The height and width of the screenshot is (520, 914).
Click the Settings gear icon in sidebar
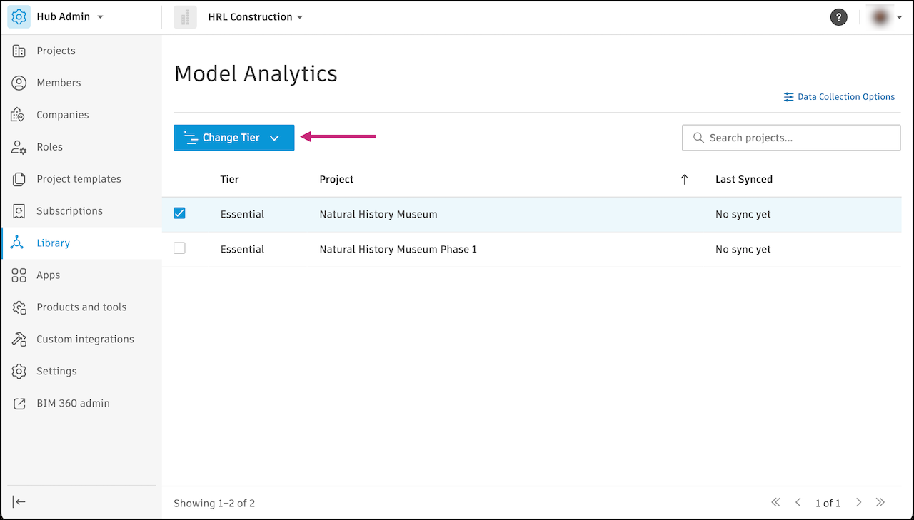pos(19,372)
